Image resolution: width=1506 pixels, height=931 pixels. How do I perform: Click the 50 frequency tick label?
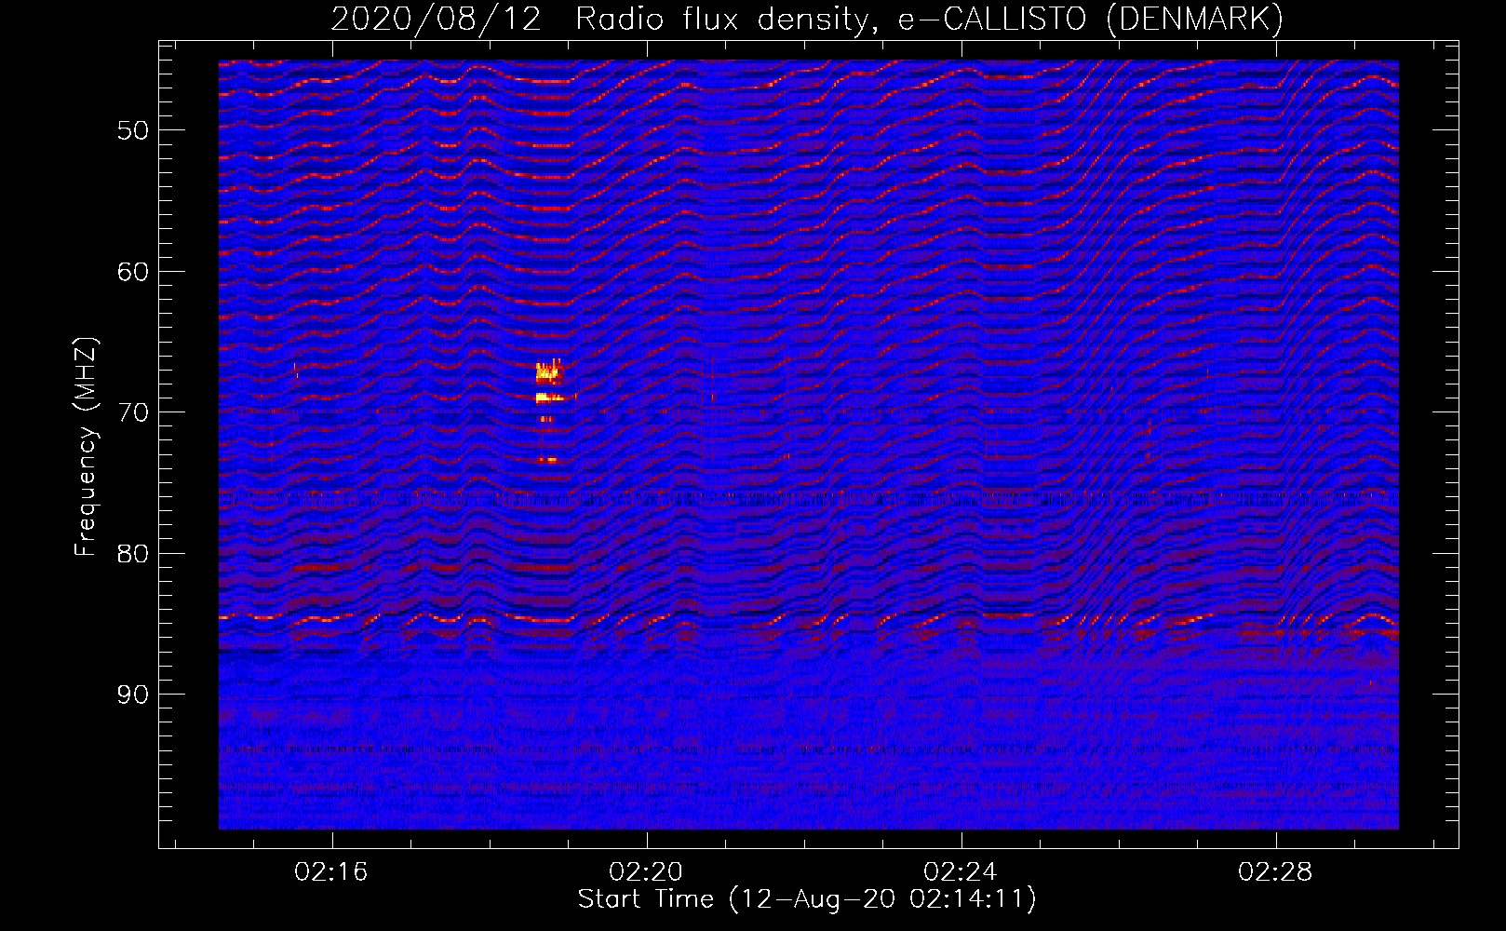click(133, 130)
